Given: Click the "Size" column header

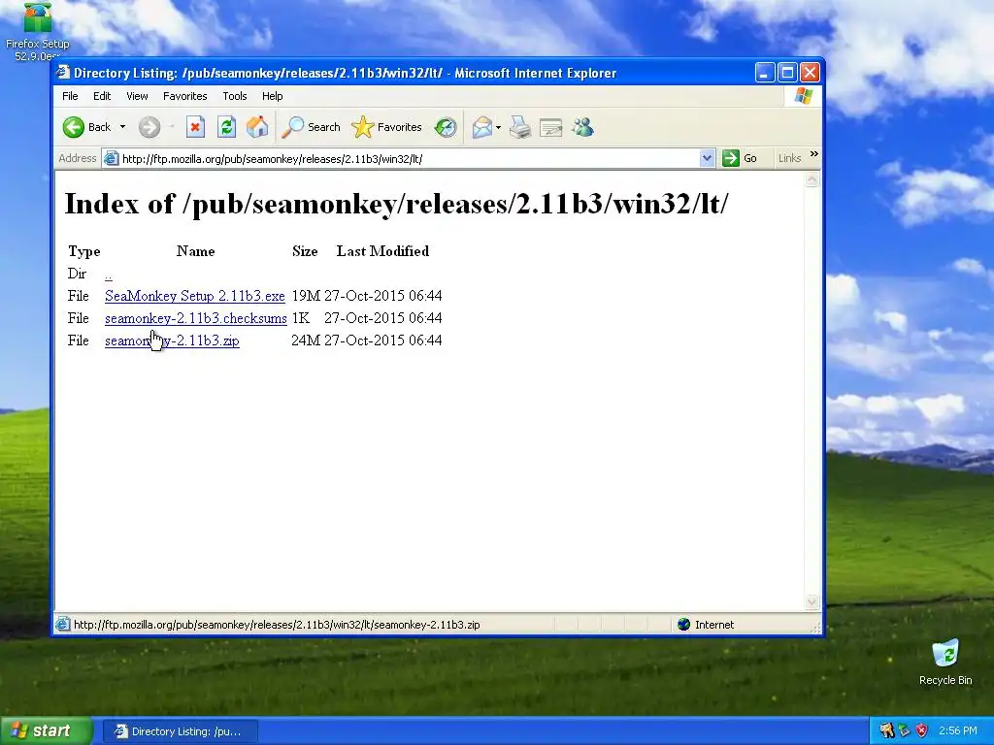Looking at the screenshot, I should tap(305, 251).
